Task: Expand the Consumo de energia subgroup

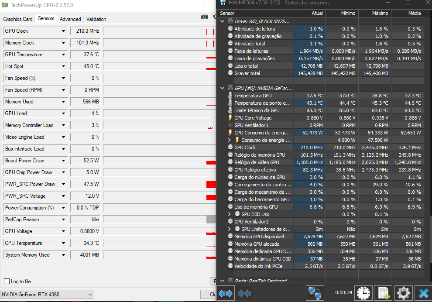Action: tap(230, 140)
